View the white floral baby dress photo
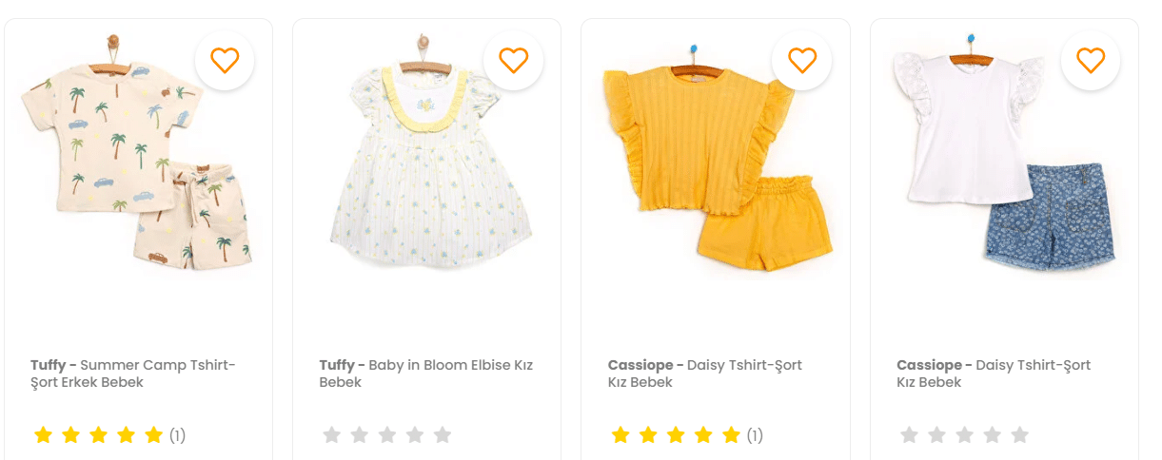Image resolution: width=1162 pixels, height=460 pixels. pos(426,152)
